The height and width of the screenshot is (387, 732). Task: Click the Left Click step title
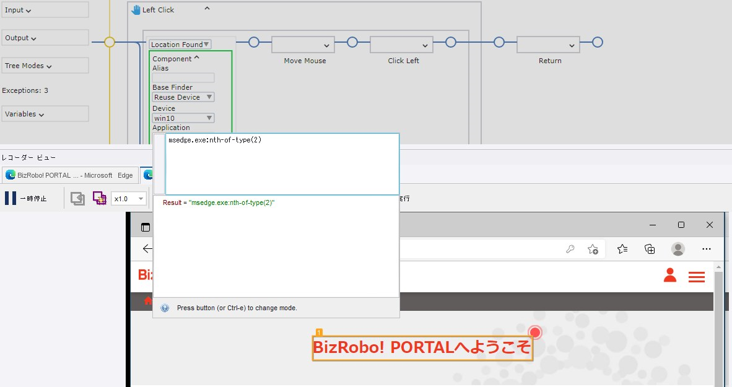point(159,10)
